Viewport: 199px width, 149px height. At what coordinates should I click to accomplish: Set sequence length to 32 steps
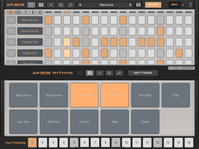(x=18, y=12)
